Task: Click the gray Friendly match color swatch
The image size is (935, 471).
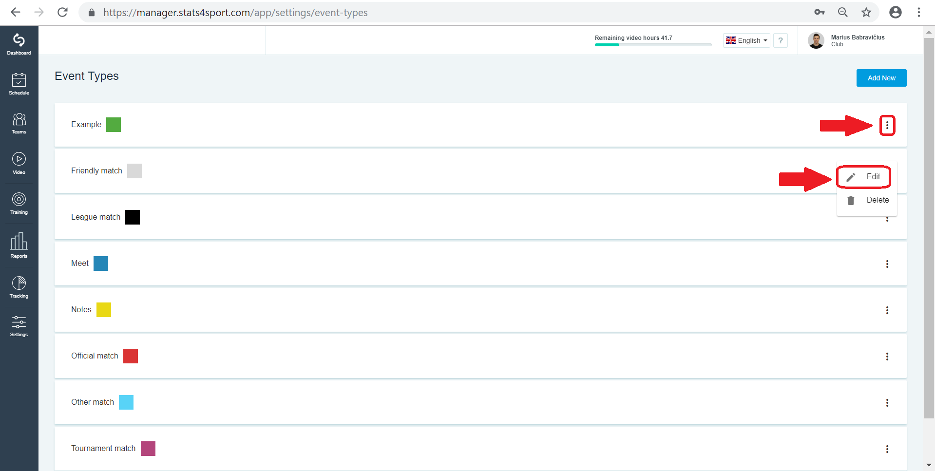Action: pyautogui.click(x=134, y=171)
